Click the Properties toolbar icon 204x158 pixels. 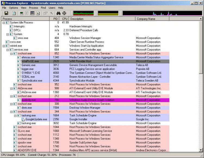pos(45,13)
